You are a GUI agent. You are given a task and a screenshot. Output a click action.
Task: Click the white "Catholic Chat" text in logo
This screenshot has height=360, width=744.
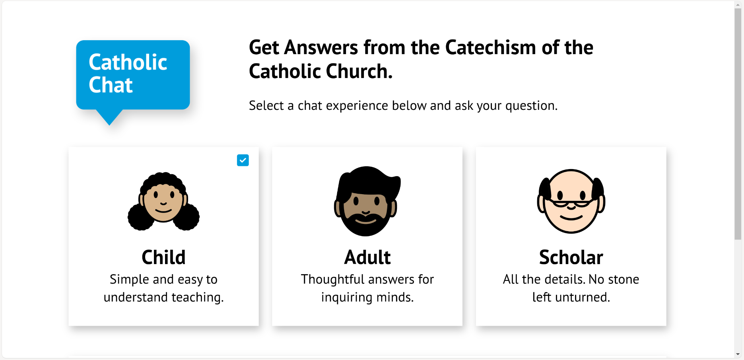coord(128,74)
